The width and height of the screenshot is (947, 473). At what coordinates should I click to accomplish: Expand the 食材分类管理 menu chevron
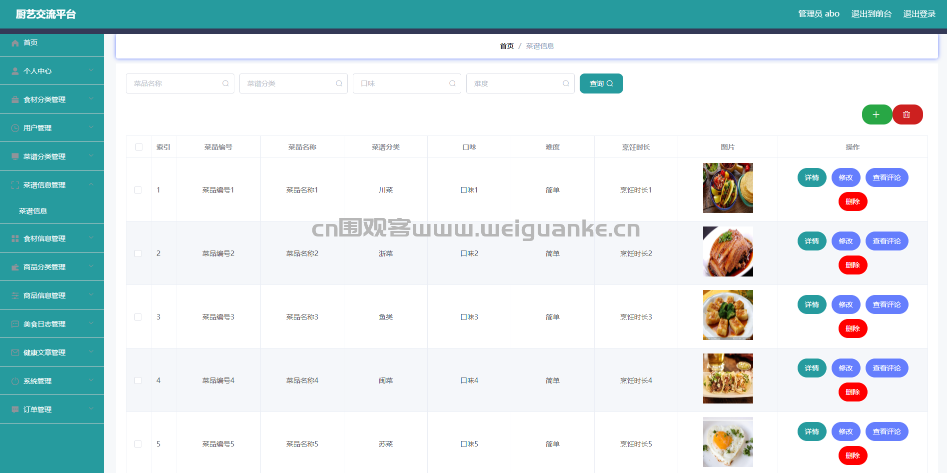[91, 99]
